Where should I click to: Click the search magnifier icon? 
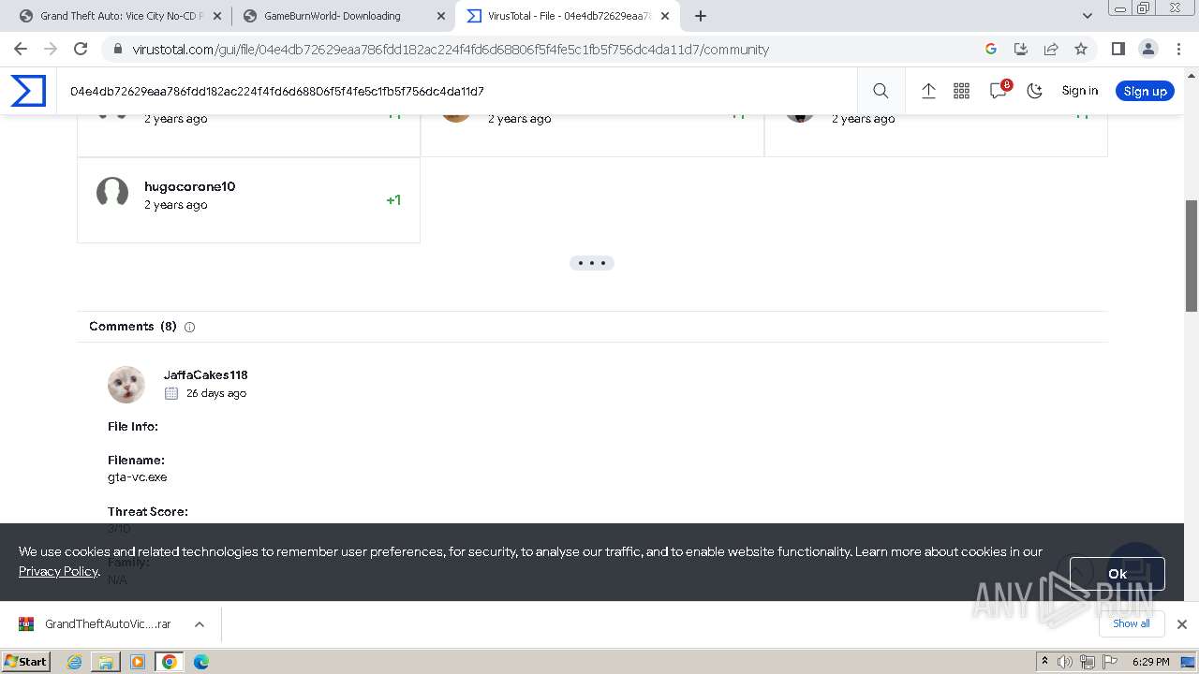(x=881, y=91)
